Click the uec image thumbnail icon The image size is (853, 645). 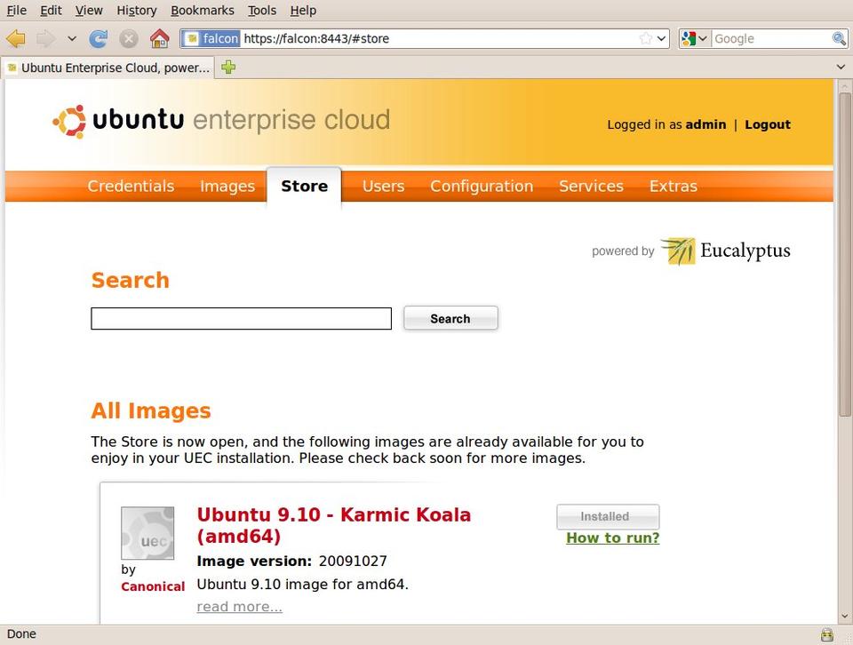click(147, 533)
